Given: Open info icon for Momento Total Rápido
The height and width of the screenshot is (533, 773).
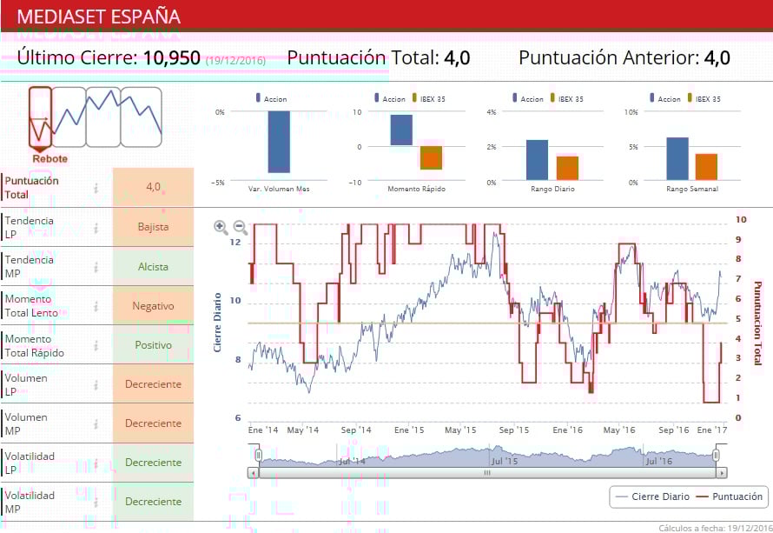Looking at the screenshot, I should 96,345.
